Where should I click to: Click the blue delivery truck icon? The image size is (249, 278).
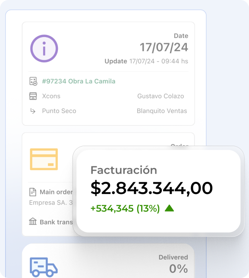pos(44,267)
